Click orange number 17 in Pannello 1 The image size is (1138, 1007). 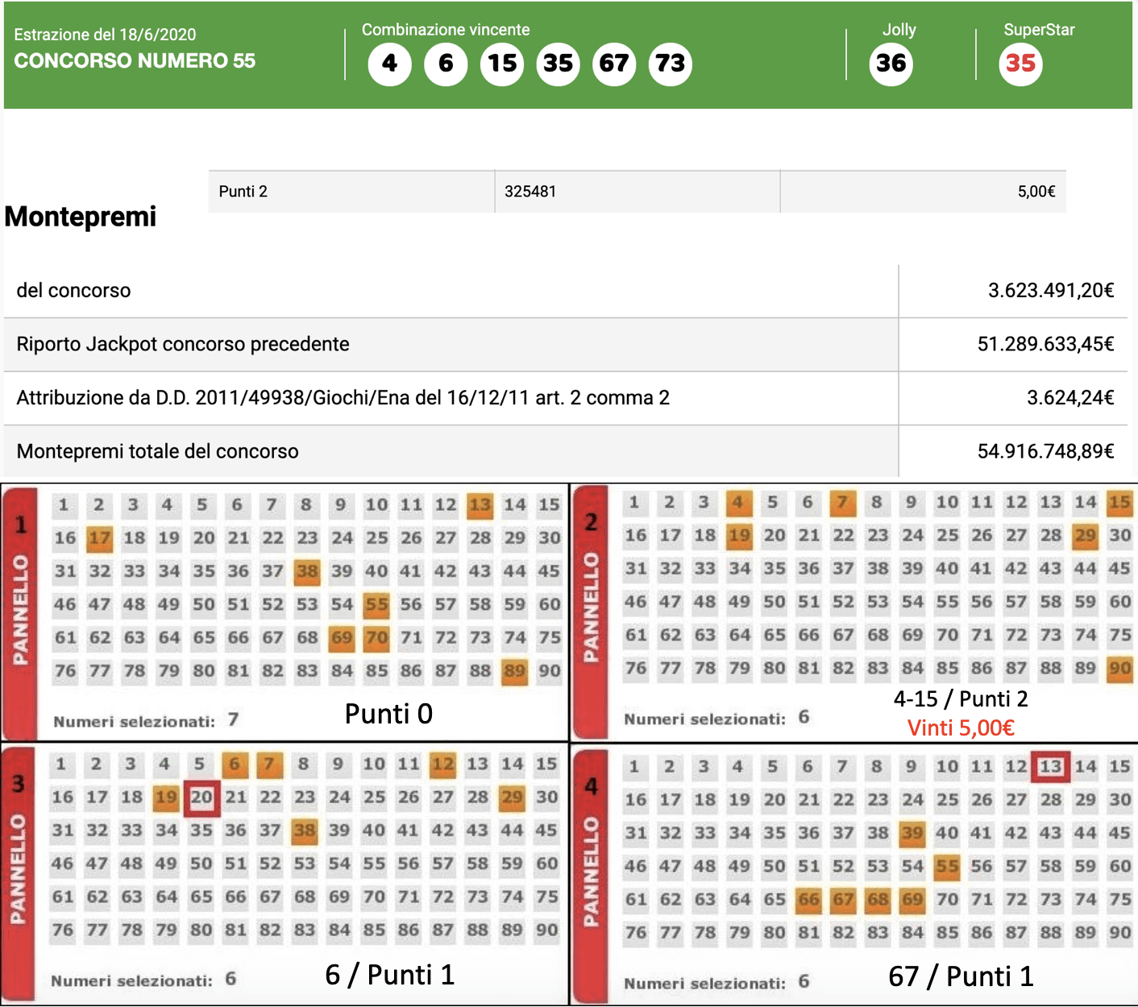point(99,538)
